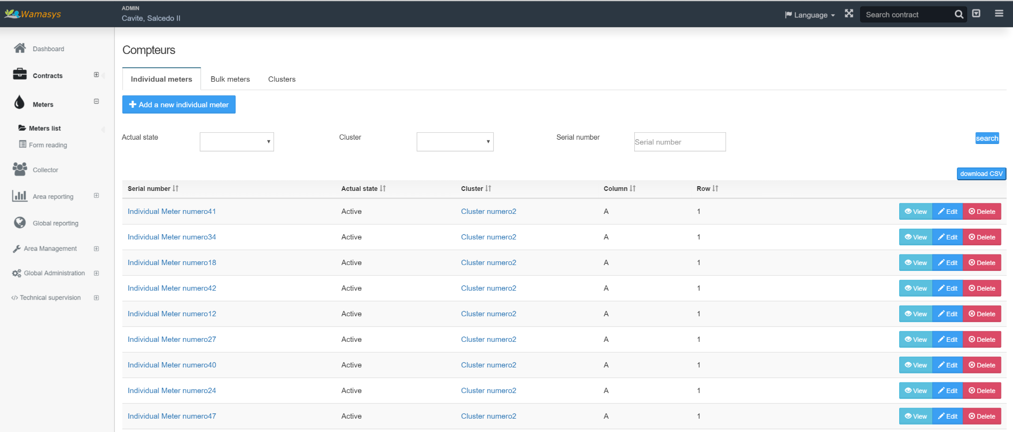
Task: Edit Individual Meter numero24
Action: pyautogui.click(x=948, y=391)
